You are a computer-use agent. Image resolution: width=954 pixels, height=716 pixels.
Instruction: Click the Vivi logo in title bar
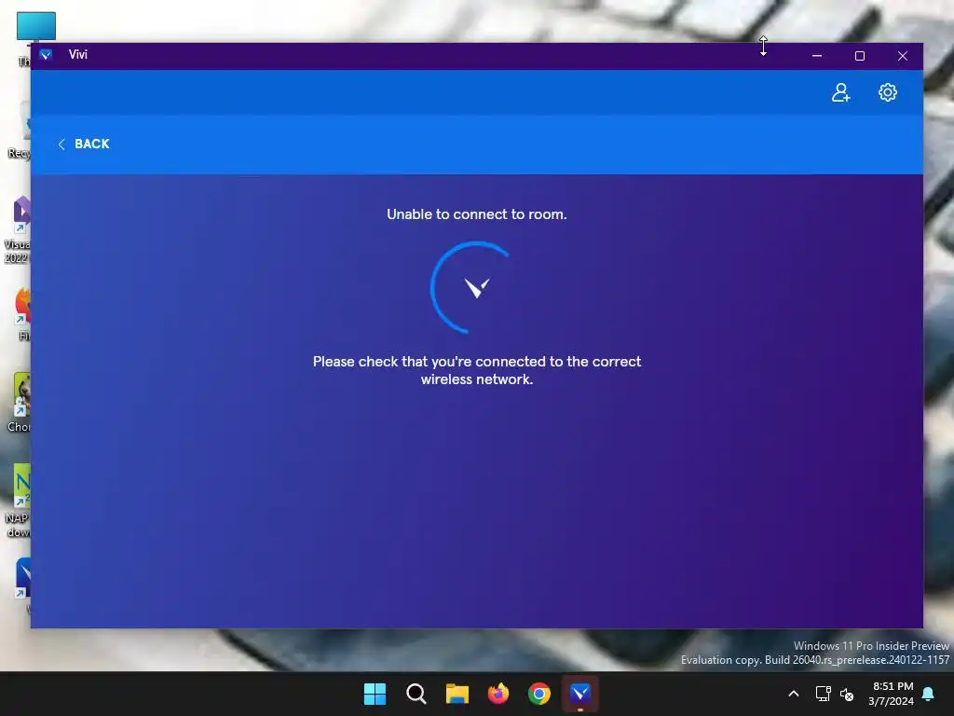point(46,55)
